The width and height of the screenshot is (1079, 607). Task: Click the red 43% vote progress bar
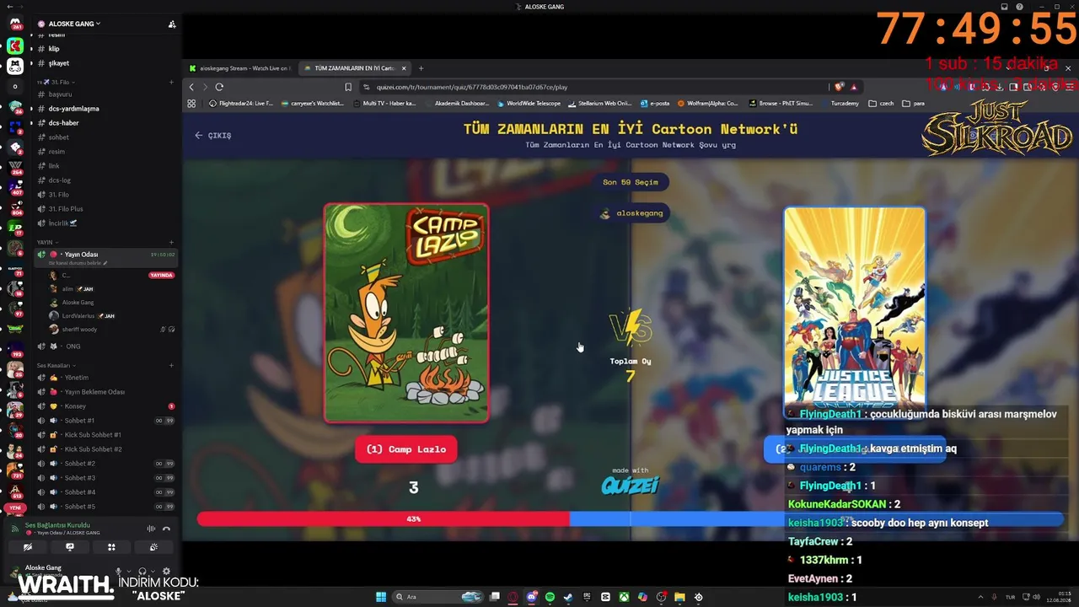pyautogui.click(x=384, y=519)
